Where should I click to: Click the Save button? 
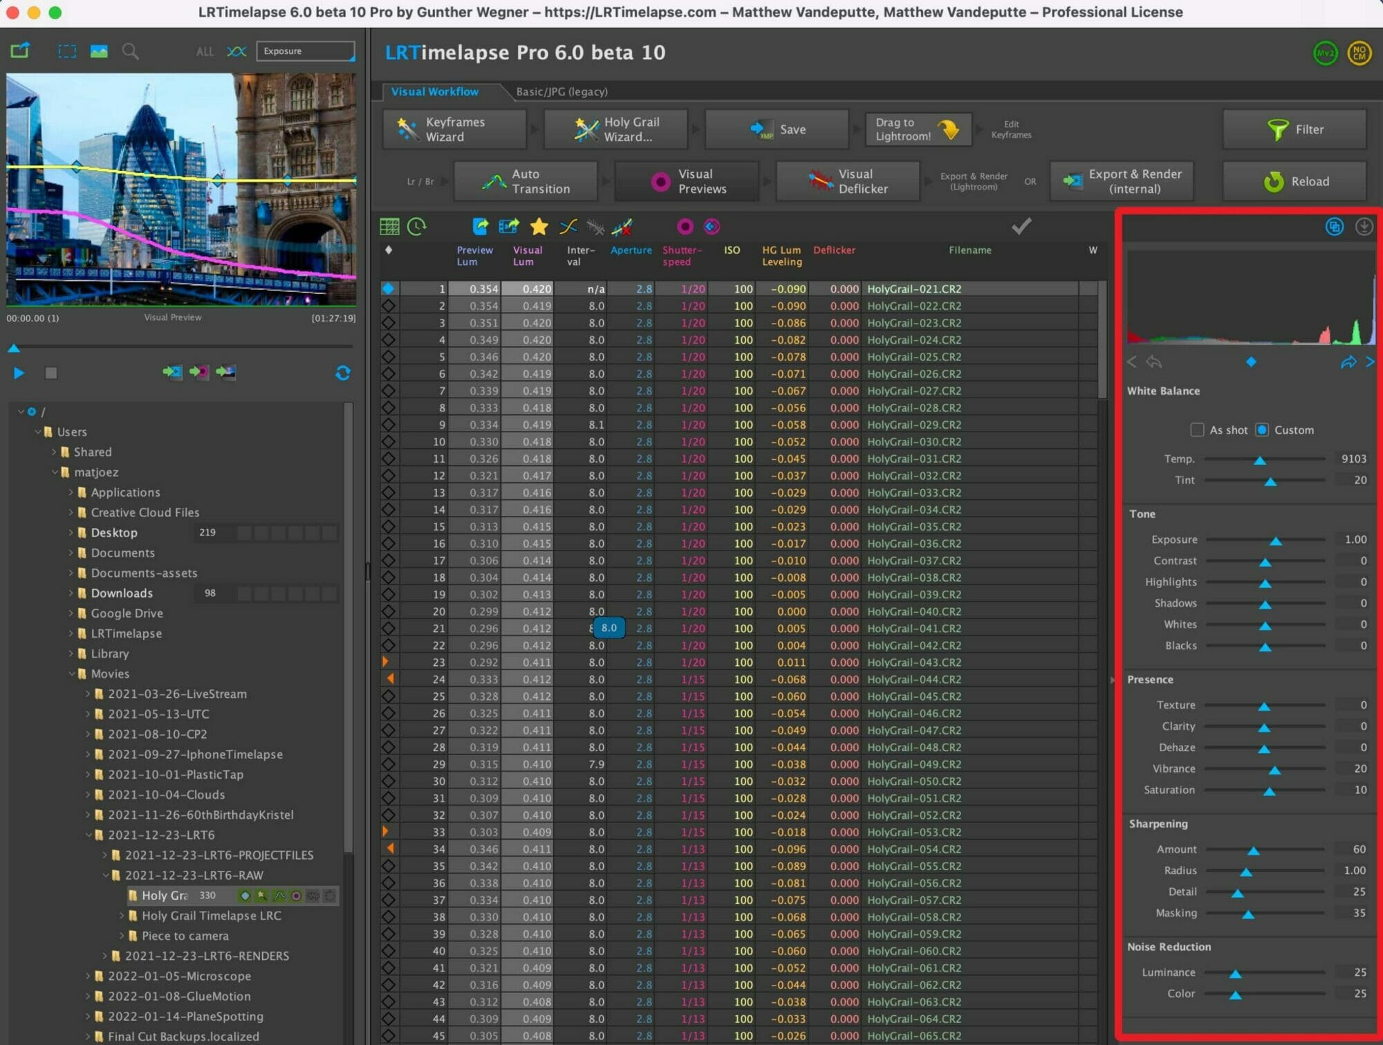[777, 129]
